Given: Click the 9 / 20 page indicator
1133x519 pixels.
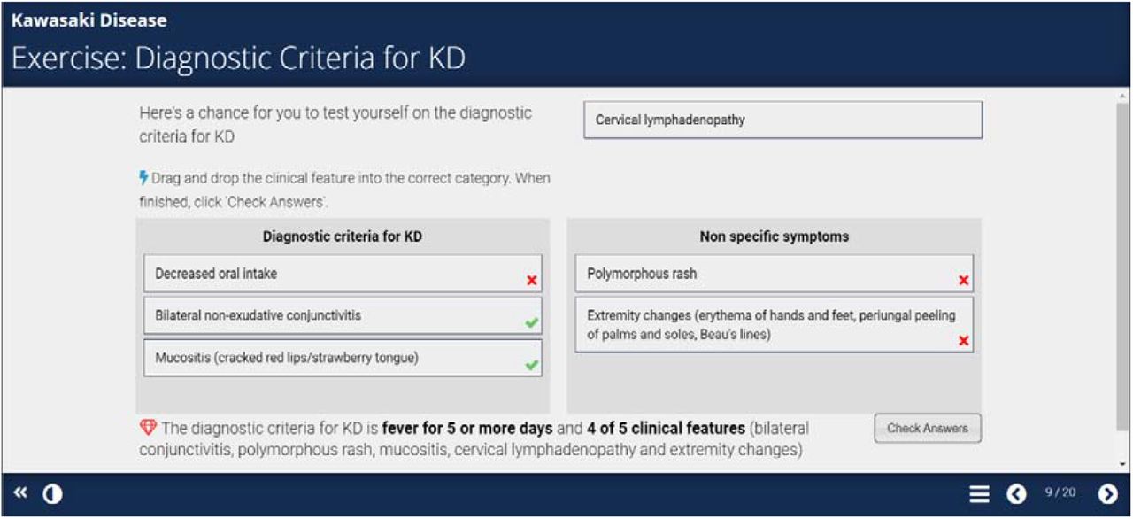Looking at the screenshot, I should tap(1060, 492).
